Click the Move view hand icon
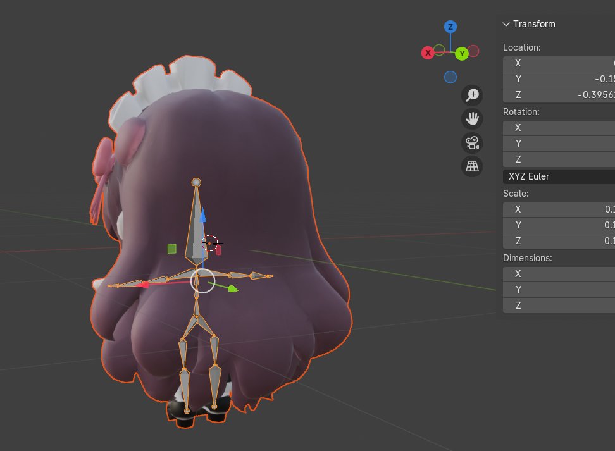This screenshot has height=451, width=615. click(x=472, y=119)
